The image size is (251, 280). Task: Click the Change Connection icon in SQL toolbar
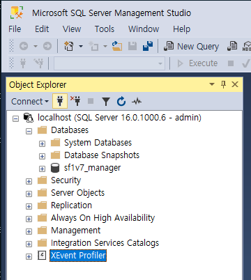[x=38, y=63]
